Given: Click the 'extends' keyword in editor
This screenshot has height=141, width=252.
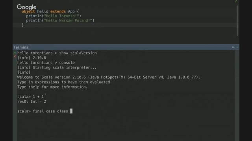Looking at the screenshot, I should coord(58,11).
